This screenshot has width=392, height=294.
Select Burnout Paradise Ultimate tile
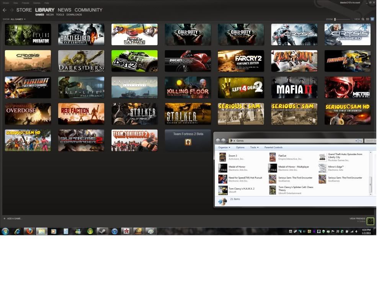(134, 34)
